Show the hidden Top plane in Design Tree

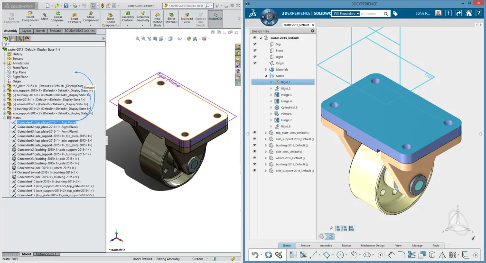pyautogui.click(x=254, y=44)
